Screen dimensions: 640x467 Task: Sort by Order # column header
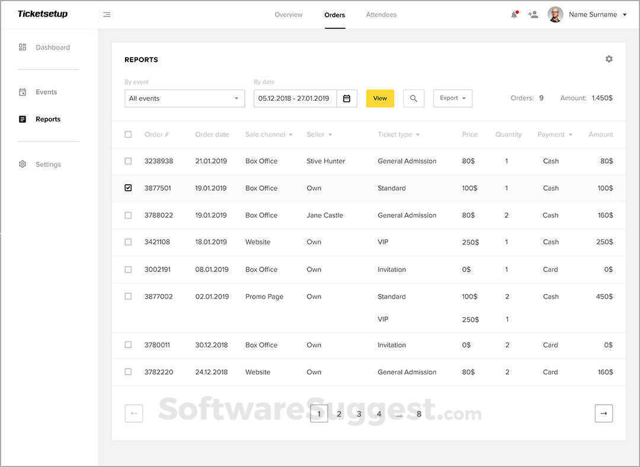click(x=156, y=135)
